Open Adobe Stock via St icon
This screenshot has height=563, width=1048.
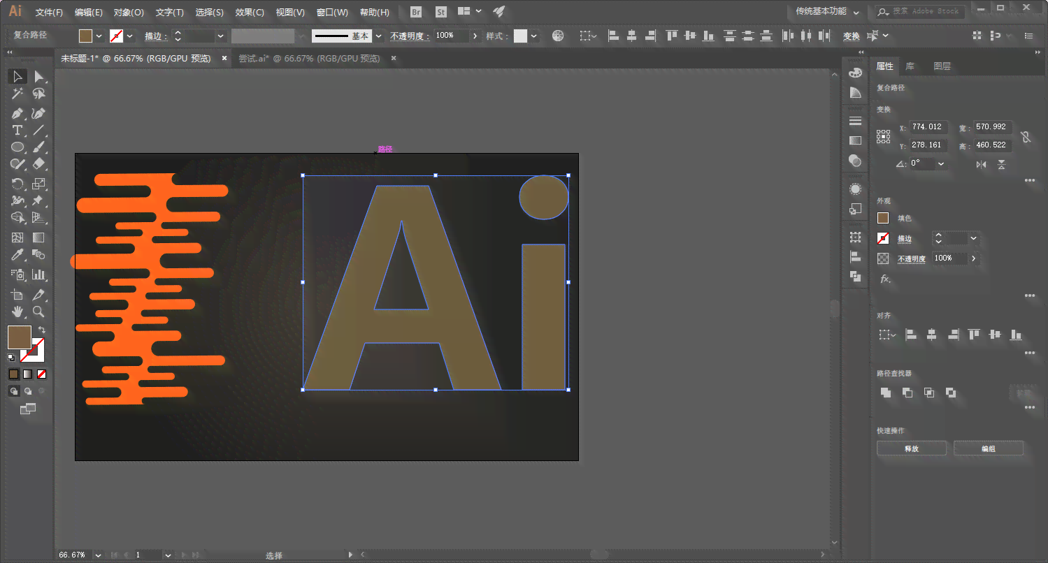(x=440, y=12)
